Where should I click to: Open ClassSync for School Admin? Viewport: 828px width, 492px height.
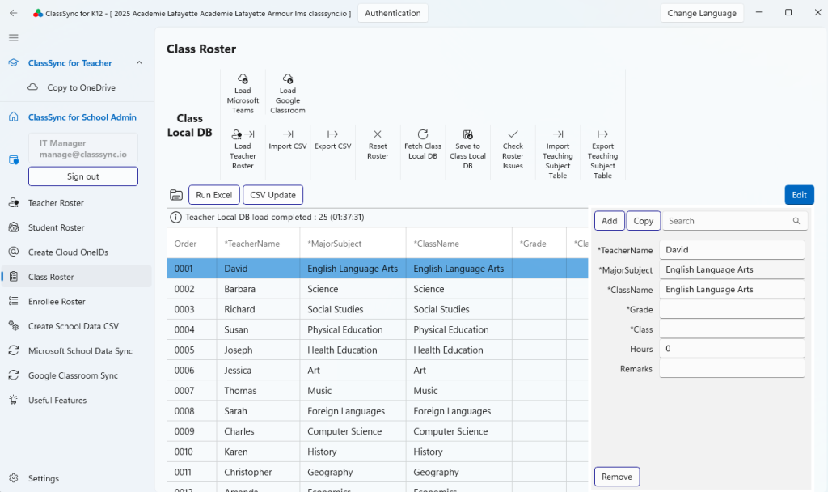pos(82,117)
